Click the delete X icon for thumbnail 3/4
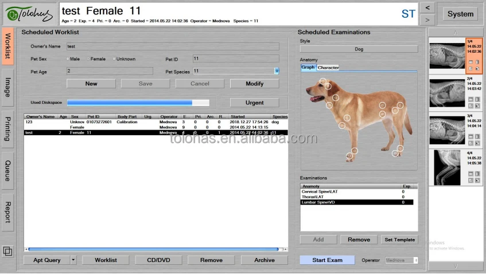Screen dimensions: 486x274 [477, 143]
